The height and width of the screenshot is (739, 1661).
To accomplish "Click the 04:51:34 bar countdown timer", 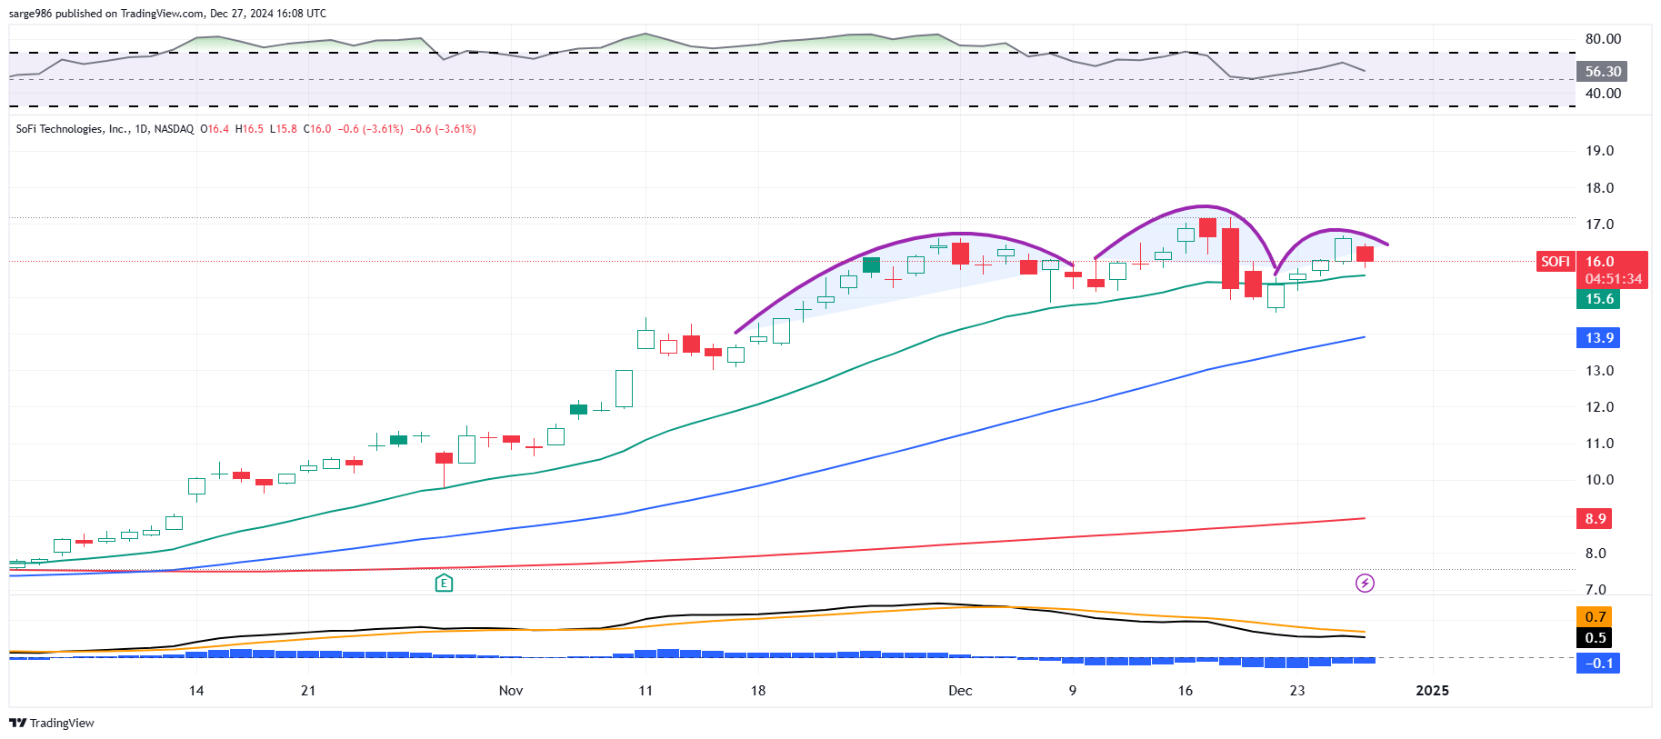I will [x=1613, y=279].
